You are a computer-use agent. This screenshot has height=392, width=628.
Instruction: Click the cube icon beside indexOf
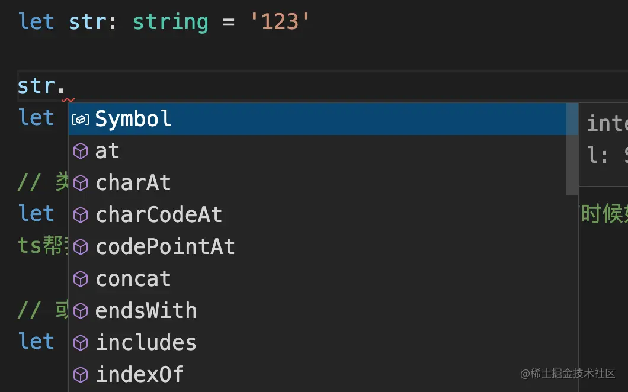coord(81,375)
